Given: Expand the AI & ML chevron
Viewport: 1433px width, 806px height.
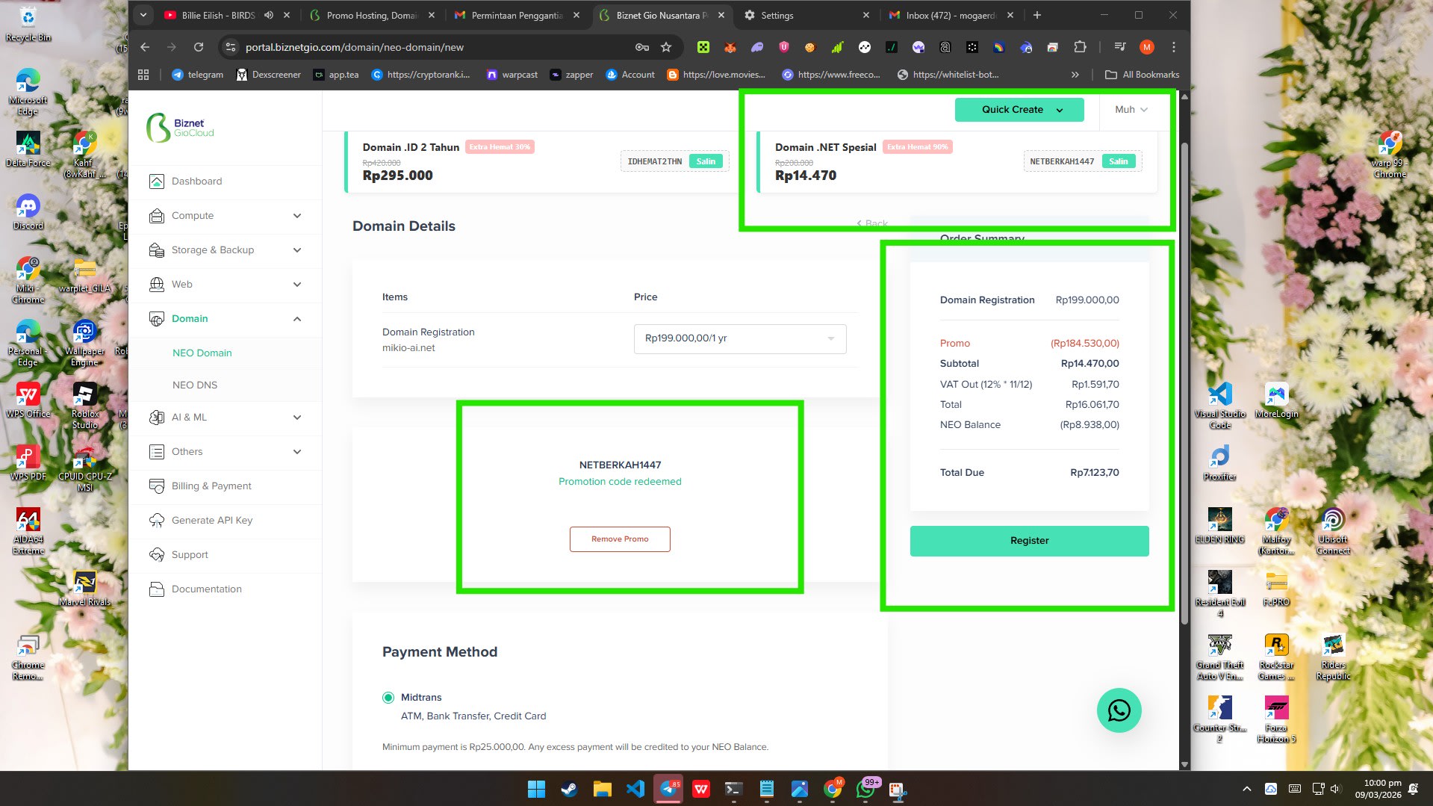Looking at the screenshot, I should [x=297, y=418].
